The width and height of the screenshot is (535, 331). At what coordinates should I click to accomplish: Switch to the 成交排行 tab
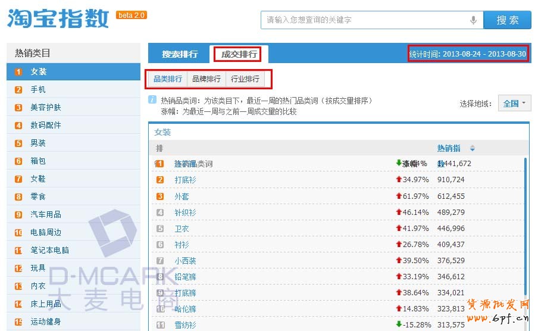coord(239,54)
